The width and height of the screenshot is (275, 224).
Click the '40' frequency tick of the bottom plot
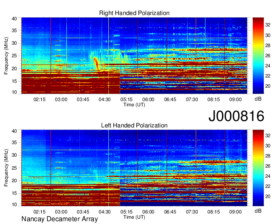[x=14, y=131]
